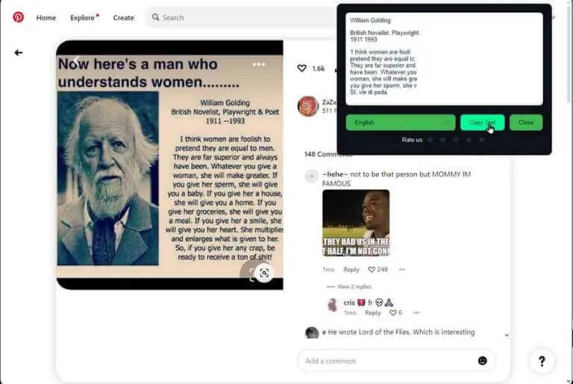Screen dimensions: 573x384
Task: Open the pin's three-dot options menu
Action: click(259, 65)
